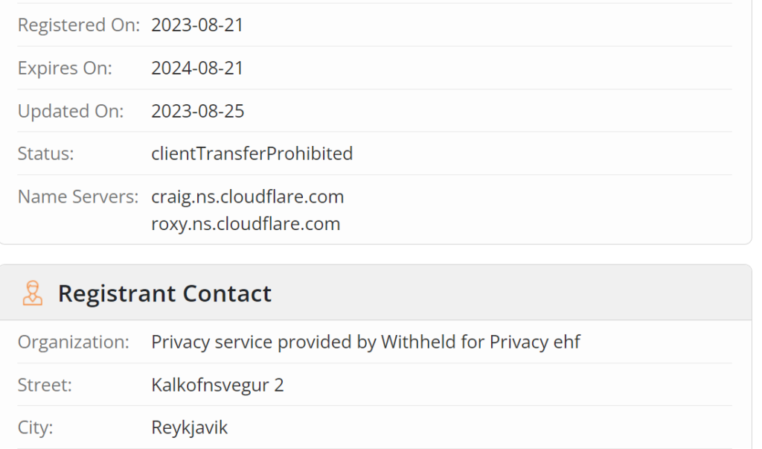Screen dimensions: 762x449
Task: Click the "Expires On:" label
Action: 65,69
